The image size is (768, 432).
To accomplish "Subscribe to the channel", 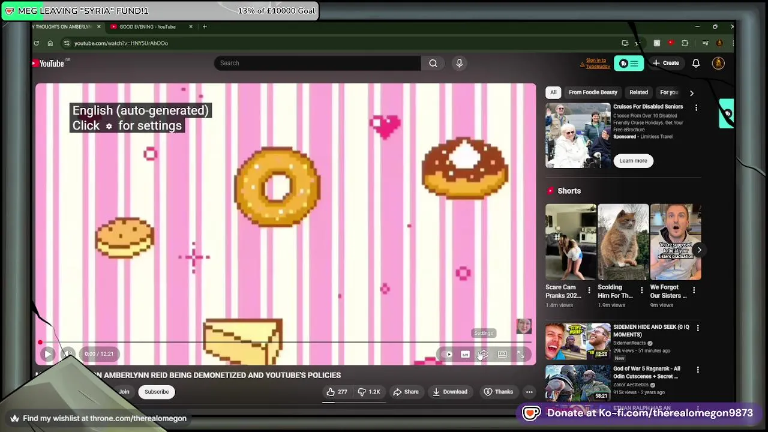I will point(157,392).
